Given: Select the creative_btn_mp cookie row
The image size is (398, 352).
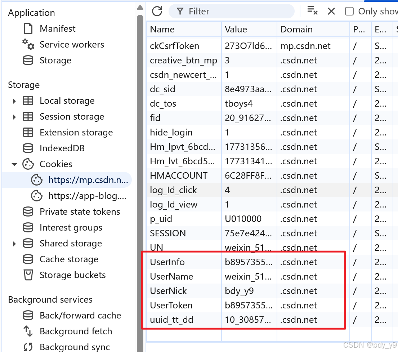Looking at the screenshot, I should coord(272,61).
